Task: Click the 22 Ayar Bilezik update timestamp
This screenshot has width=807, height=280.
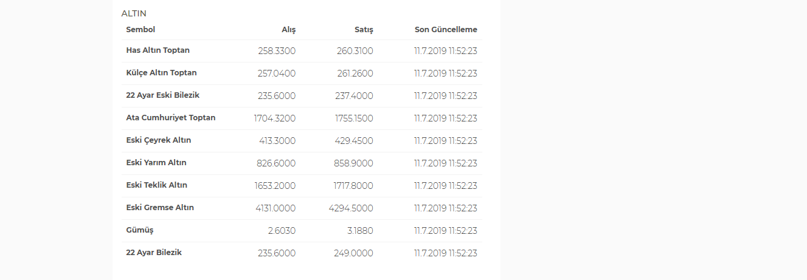Action: [x=445, y=253]
